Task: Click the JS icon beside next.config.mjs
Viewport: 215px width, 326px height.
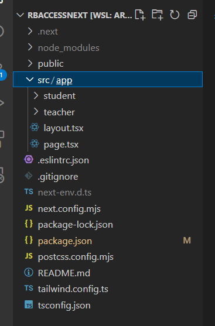Action: point(29,208)
